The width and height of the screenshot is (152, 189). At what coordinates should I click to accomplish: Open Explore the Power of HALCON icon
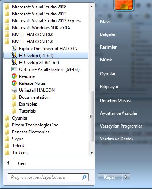(x=14, y=49)
